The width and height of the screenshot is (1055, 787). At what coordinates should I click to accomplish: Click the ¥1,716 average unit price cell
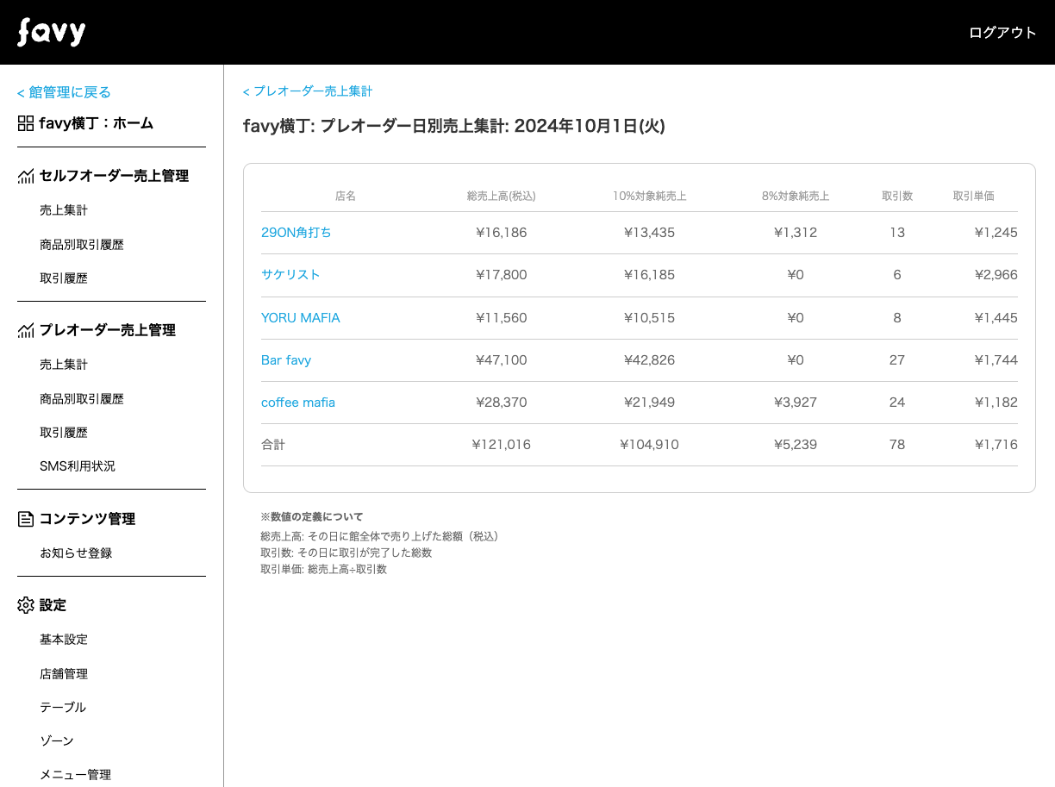(996, 445)
